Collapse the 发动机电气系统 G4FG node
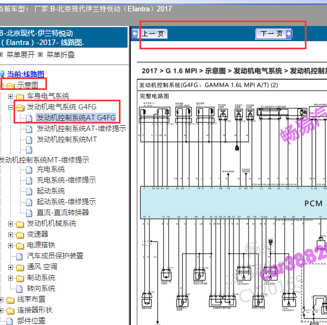Image resolution: width=327 pixels, height=325 pixels. click(x=10, y=107)
